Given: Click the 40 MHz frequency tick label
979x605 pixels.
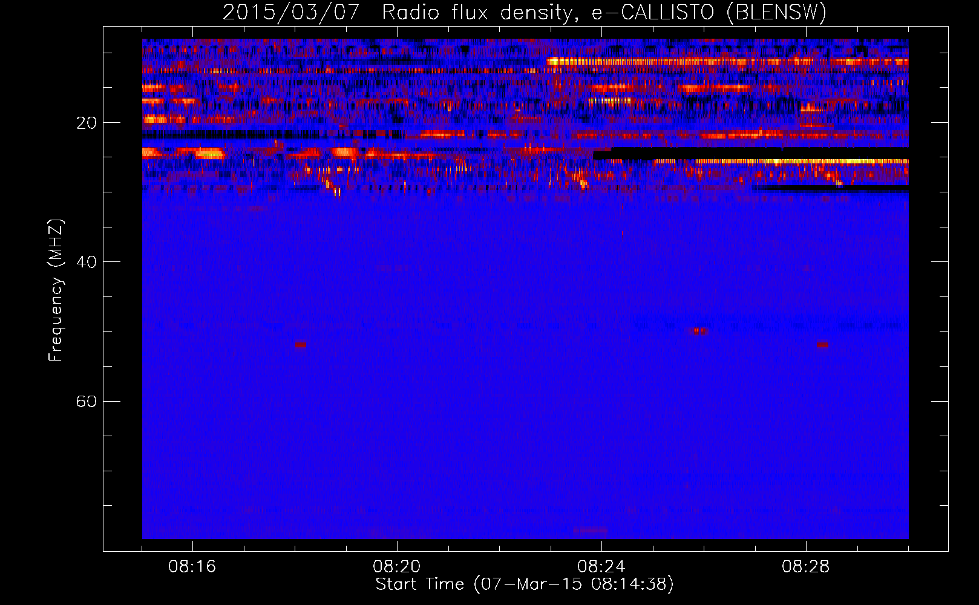Looking at the screenshot, I should (87, 262).
